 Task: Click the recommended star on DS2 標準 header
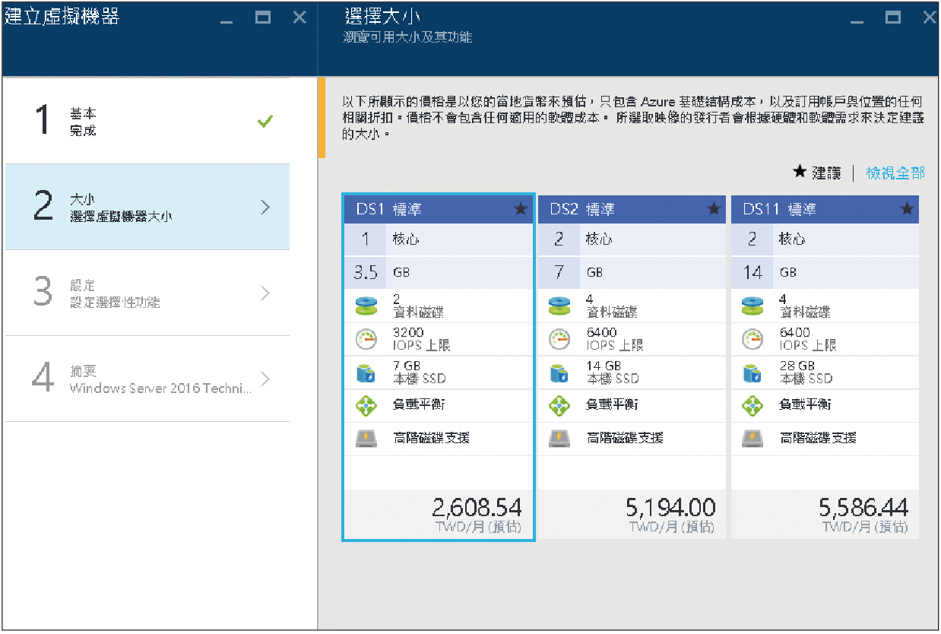click(x=714, y=209)
